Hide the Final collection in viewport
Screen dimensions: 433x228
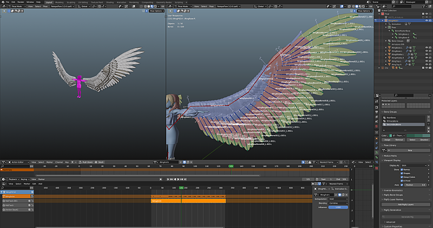[427, 14]
